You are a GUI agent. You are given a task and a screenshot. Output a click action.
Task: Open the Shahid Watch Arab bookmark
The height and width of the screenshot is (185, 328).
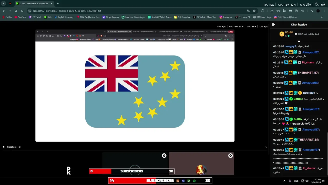tap(160, 17)
